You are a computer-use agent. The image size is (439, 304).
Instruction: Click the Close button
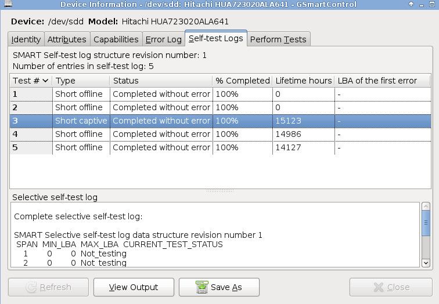[x=391, y=287]
